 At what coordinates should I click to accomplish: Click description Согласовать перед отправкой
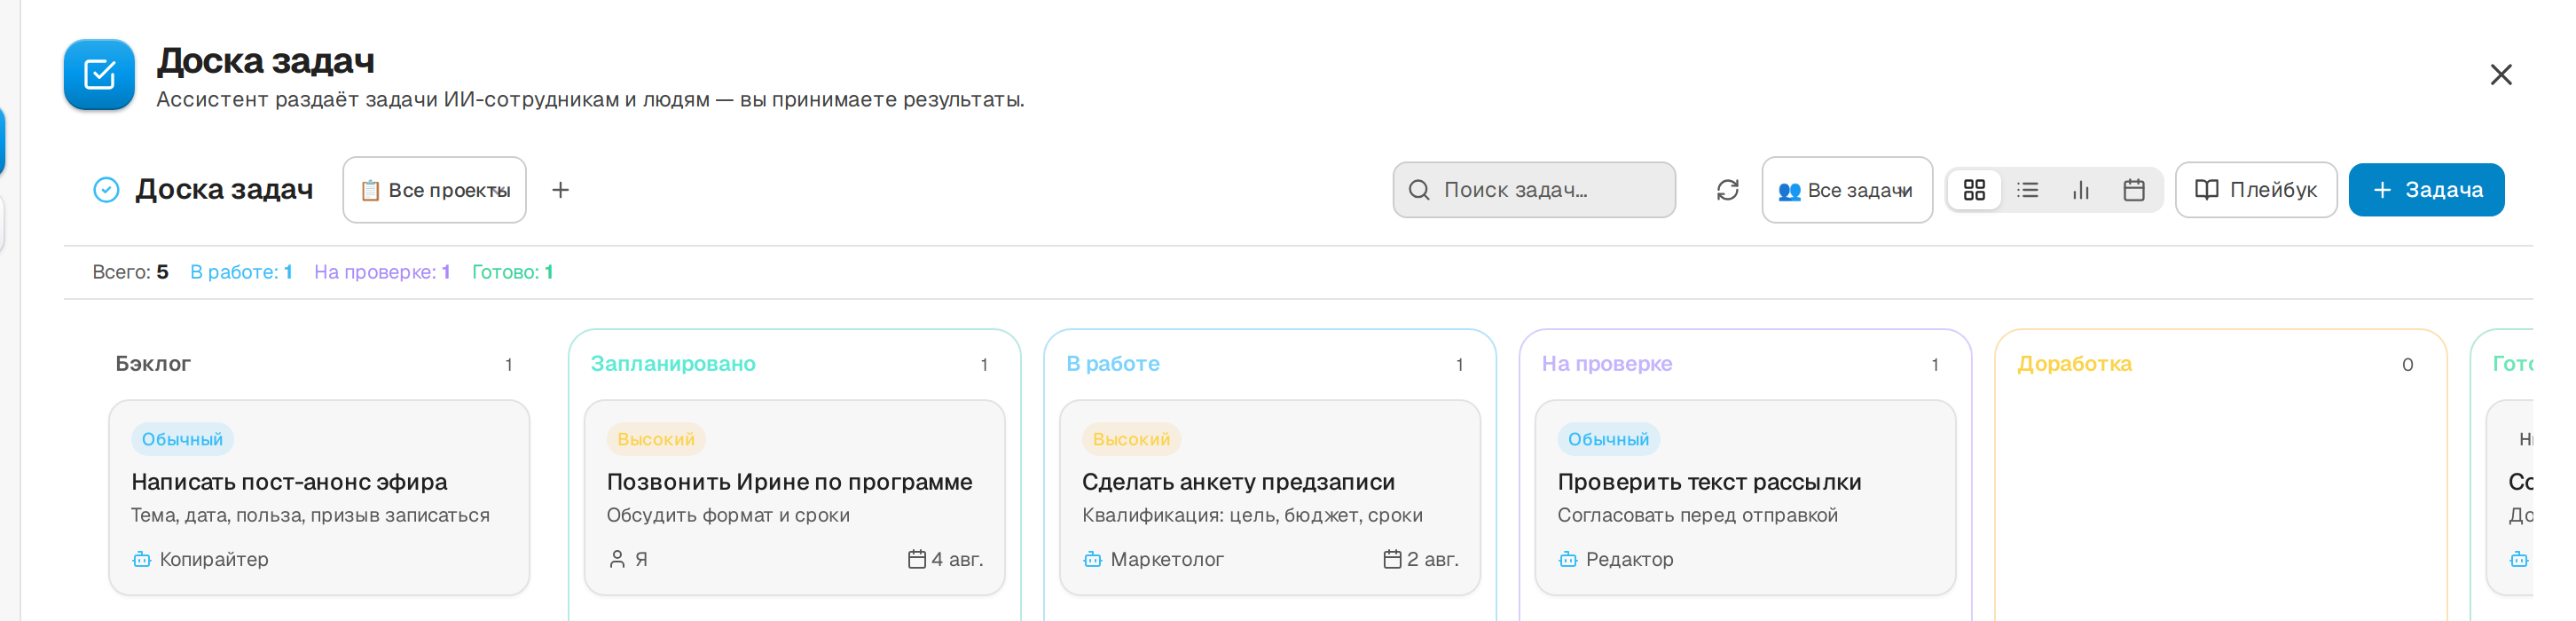(1697, 515)
